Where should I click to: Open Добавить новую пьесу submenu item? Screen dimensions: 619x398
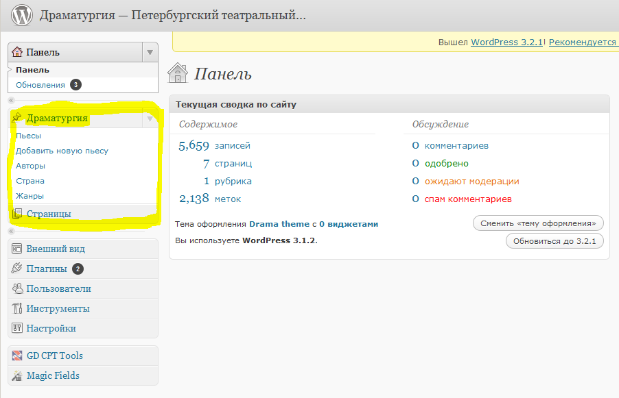62,151
